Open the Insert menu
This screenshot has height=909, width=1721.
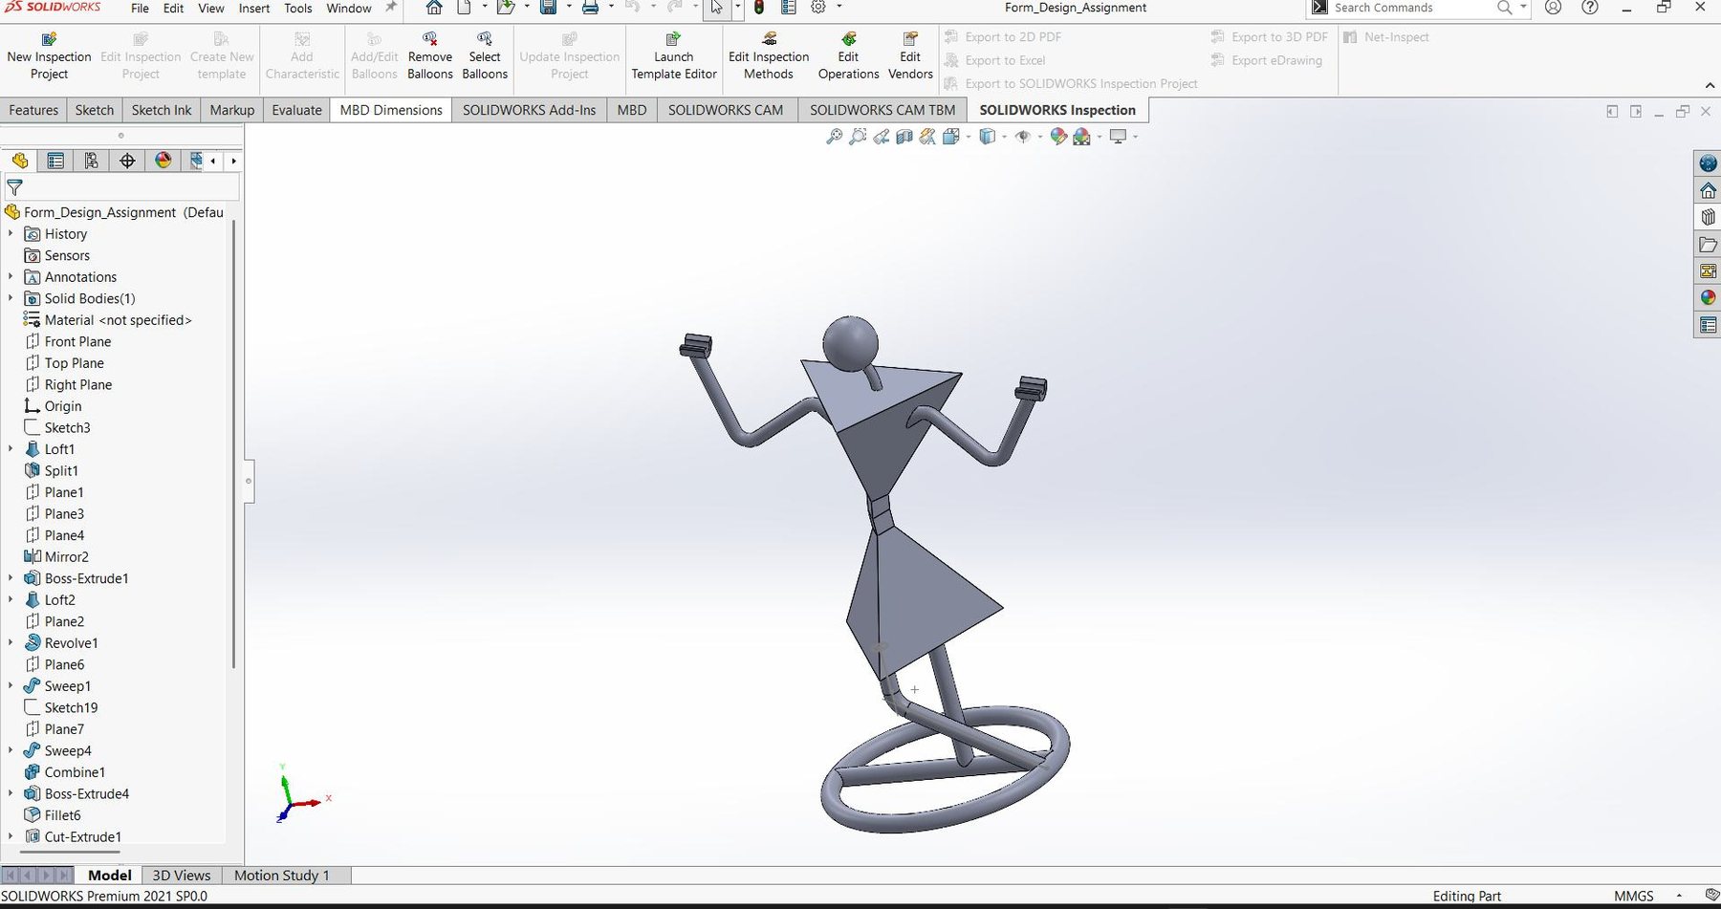tap(253, 8)
